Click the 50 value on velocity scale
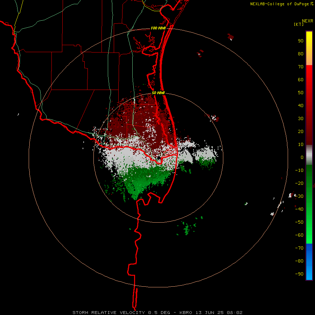This screenshot has height=315, width=315. [x=301, y=93]
